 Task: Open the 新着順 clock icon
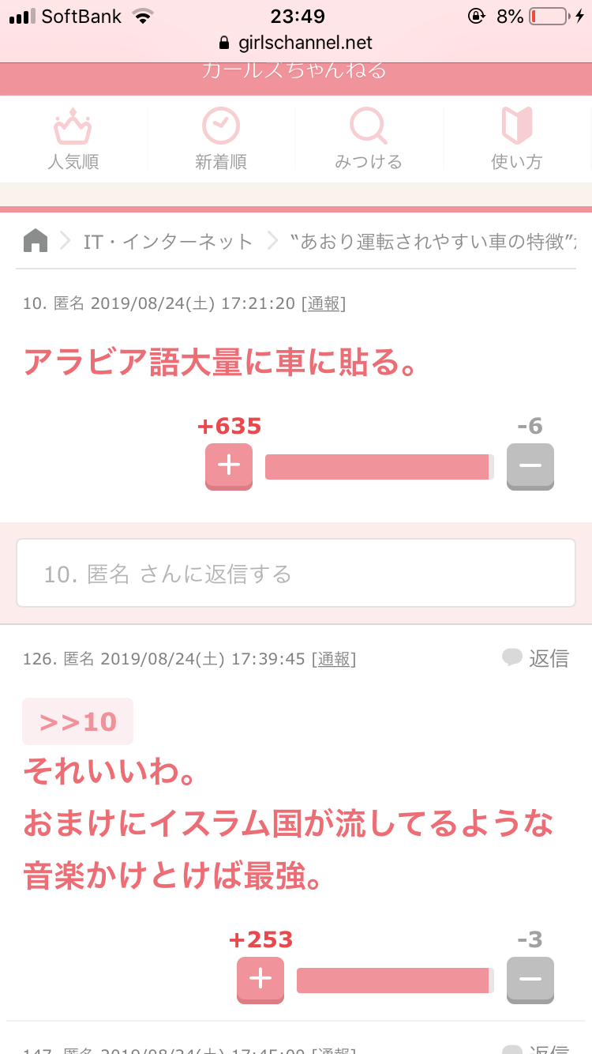click(x=220, y=126)
